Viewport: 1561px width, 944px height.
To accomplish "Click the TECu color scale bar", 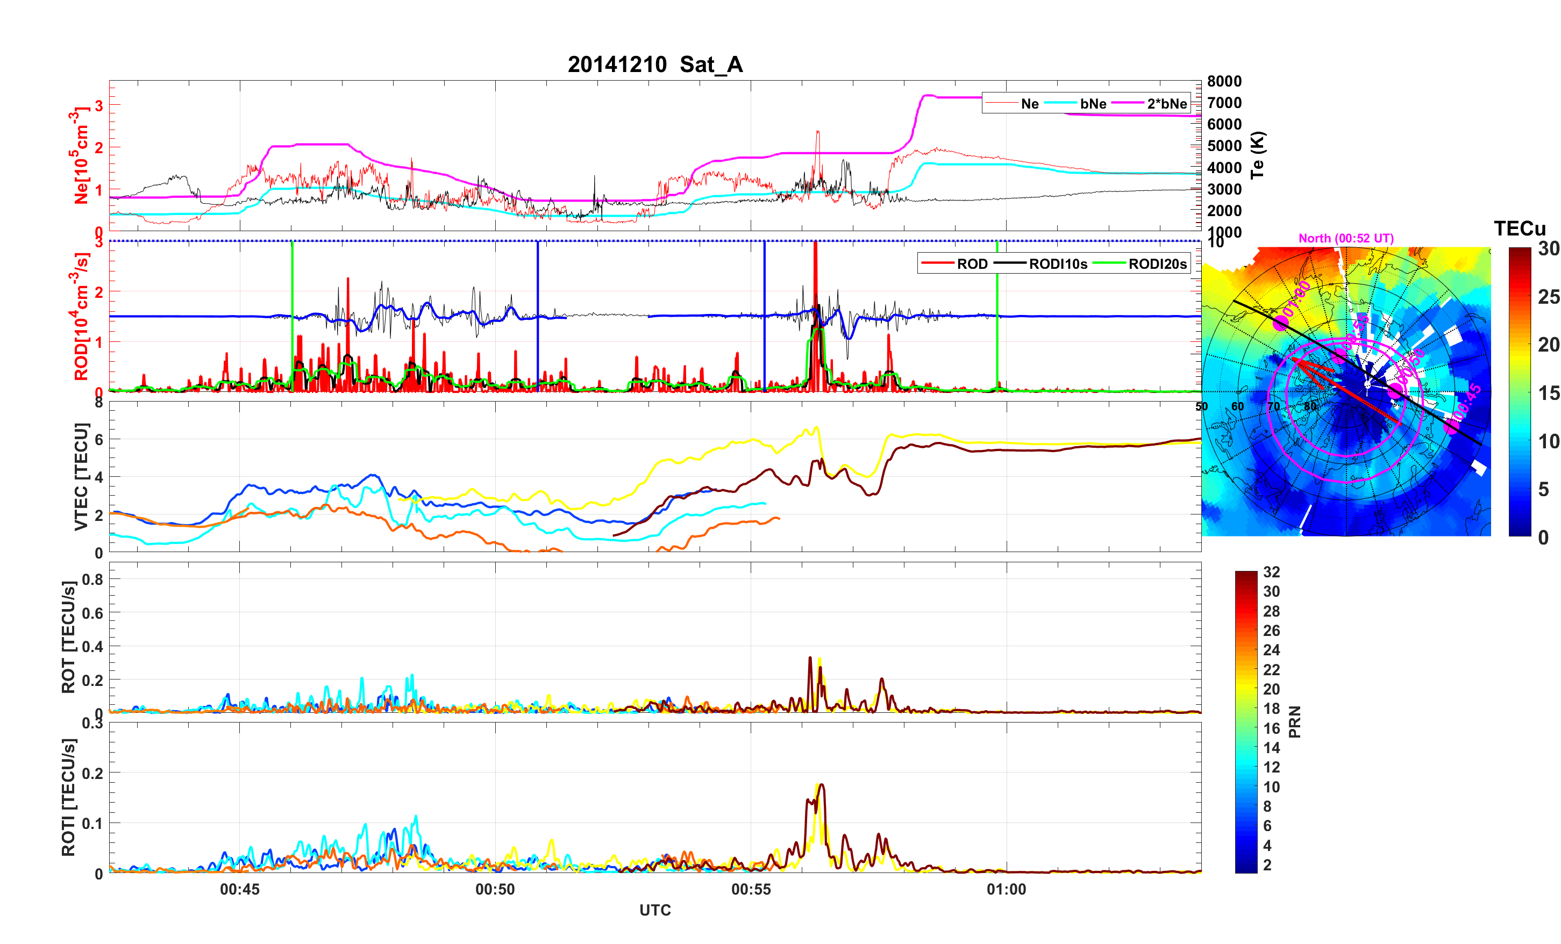I will coord(1519,391).
